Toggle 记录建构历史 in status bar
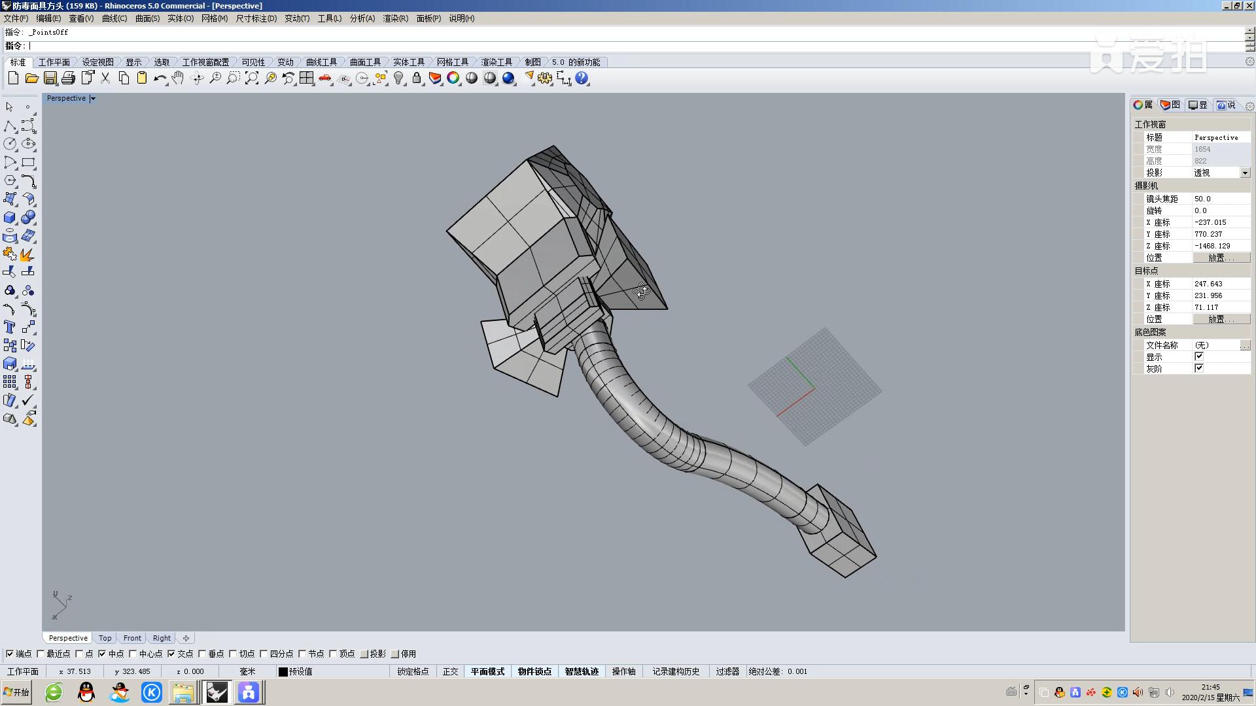The image size is (1256, 706). tap(676, 671)
